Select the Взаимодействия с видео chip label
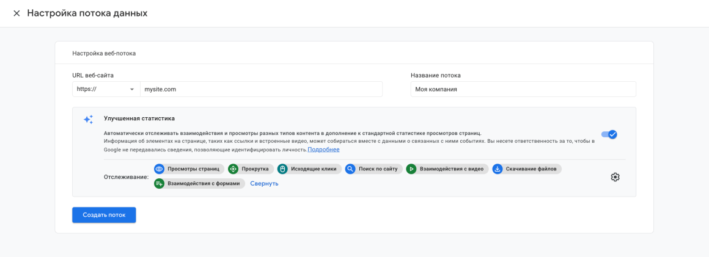This screenshot has height=257, width=709. coord(453,169)
